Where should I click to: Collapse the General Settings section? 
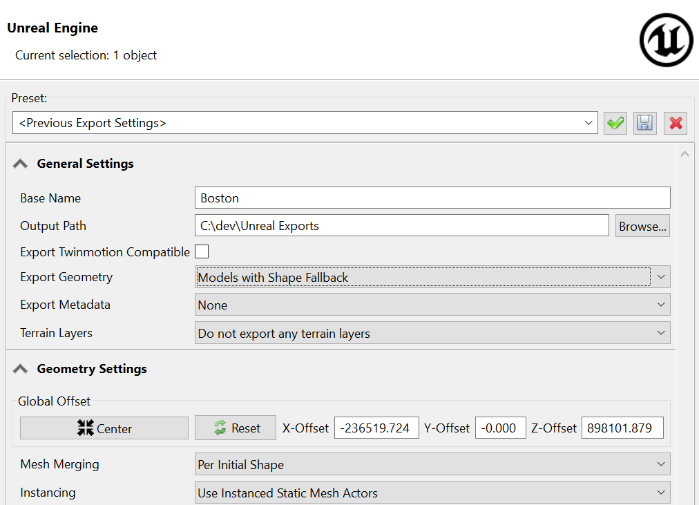(x=21, y=164)
